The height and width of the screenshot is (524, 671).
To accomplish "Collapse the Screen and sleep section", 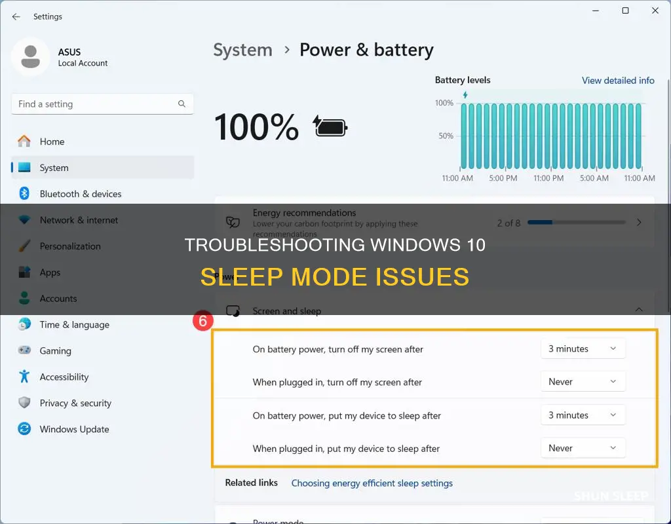I will [x=639, y=309].
